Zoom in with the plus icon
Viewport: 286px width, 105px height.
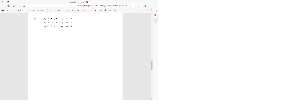[x=110, y=11]
